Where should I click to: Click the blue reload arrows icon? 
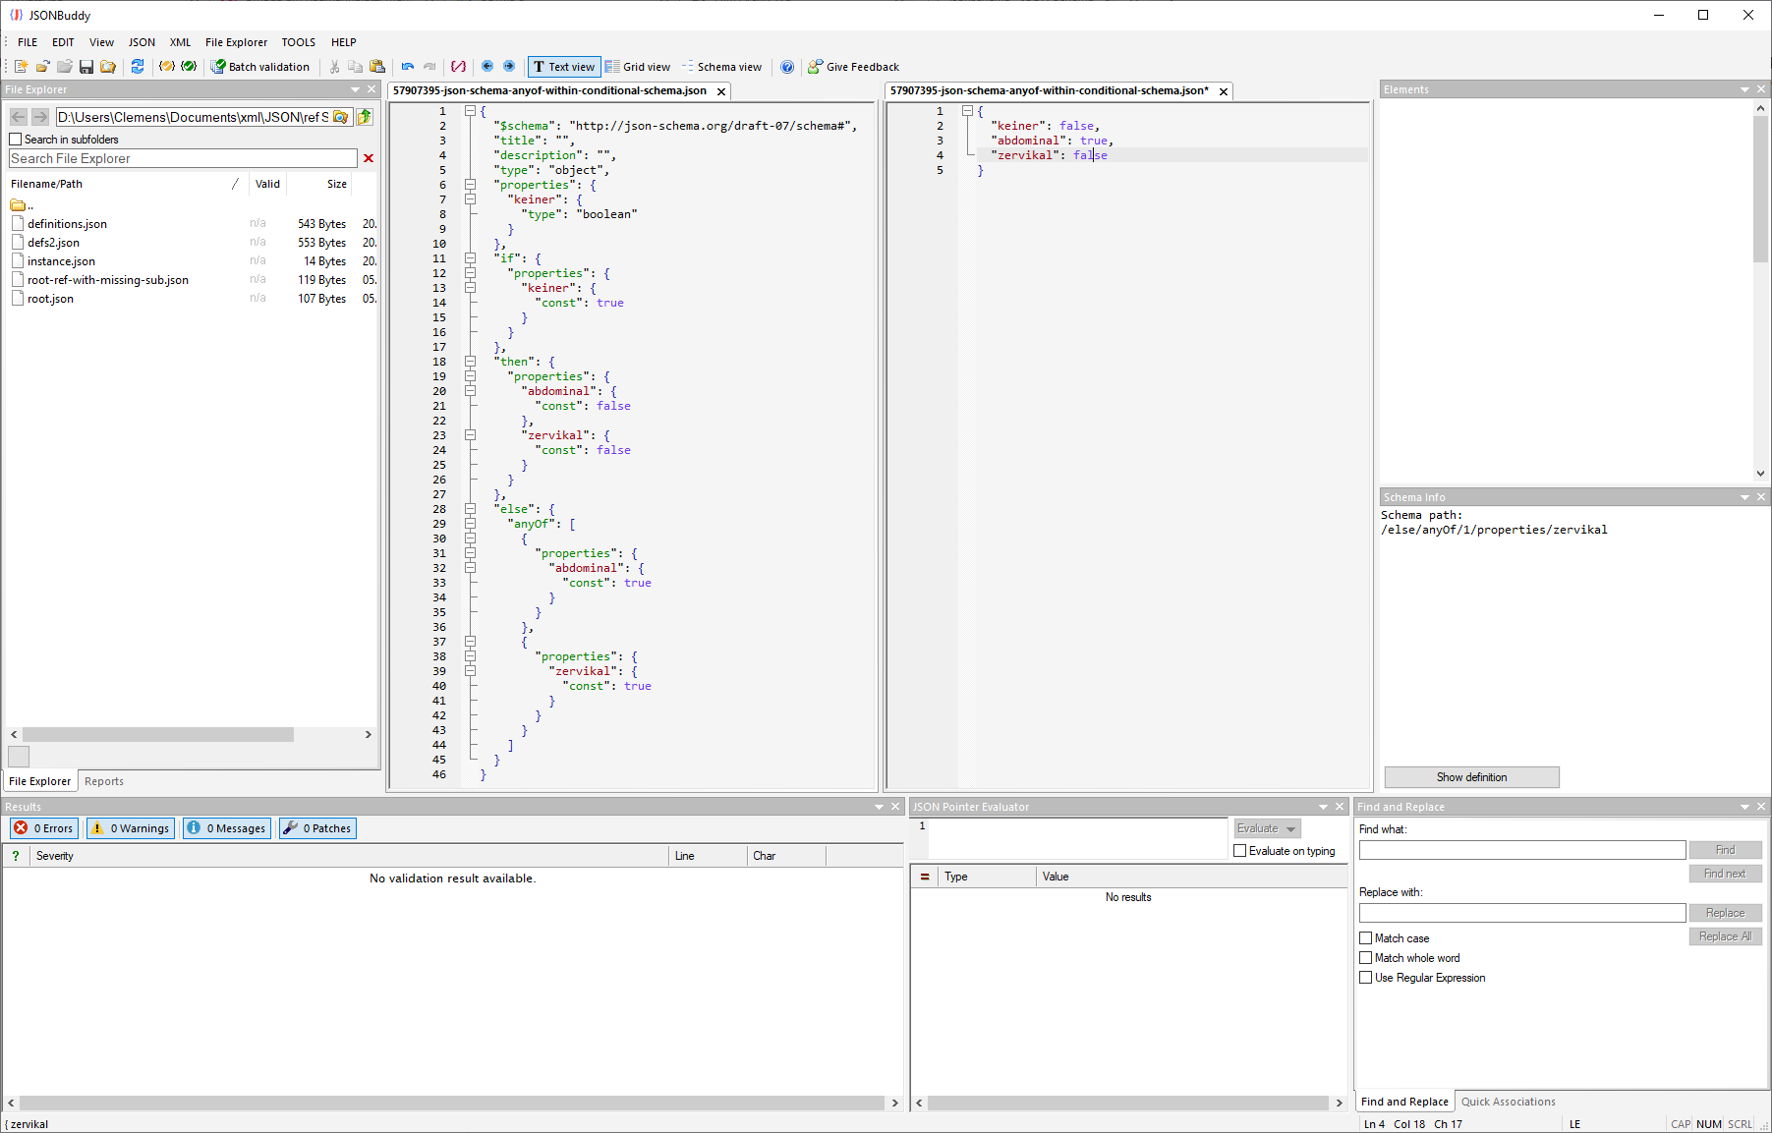[138, 67]
